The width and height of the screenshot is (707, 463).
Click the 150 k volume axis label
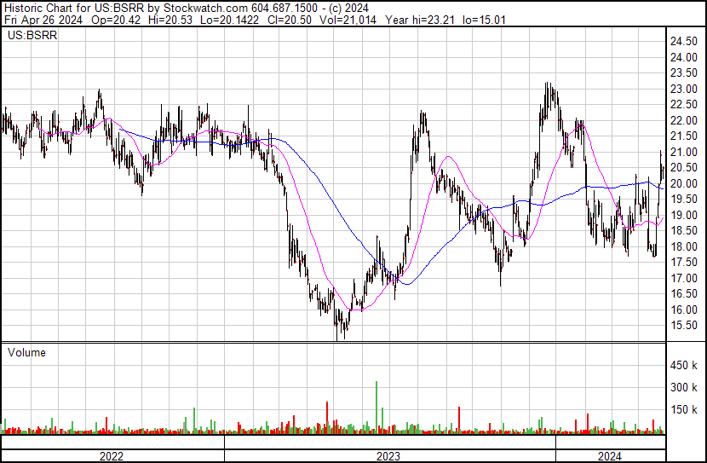tap(683, 410)
